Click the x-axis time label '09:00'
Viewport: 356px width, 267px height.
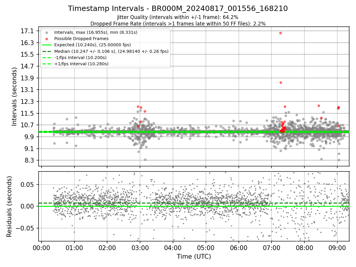point(337,248)
